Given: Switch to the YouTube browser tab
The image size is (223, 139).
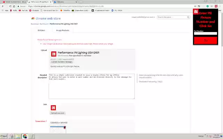Looking at the screenshot, I should (14, 2).
